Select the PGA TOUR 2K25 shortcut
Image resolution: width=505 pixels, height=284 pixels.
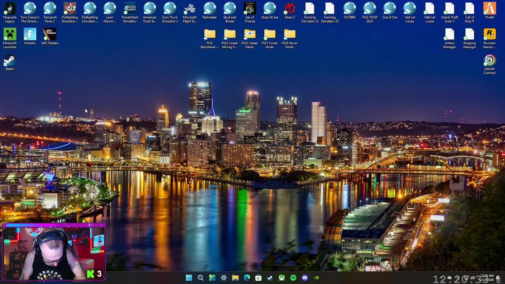[370, 13]
